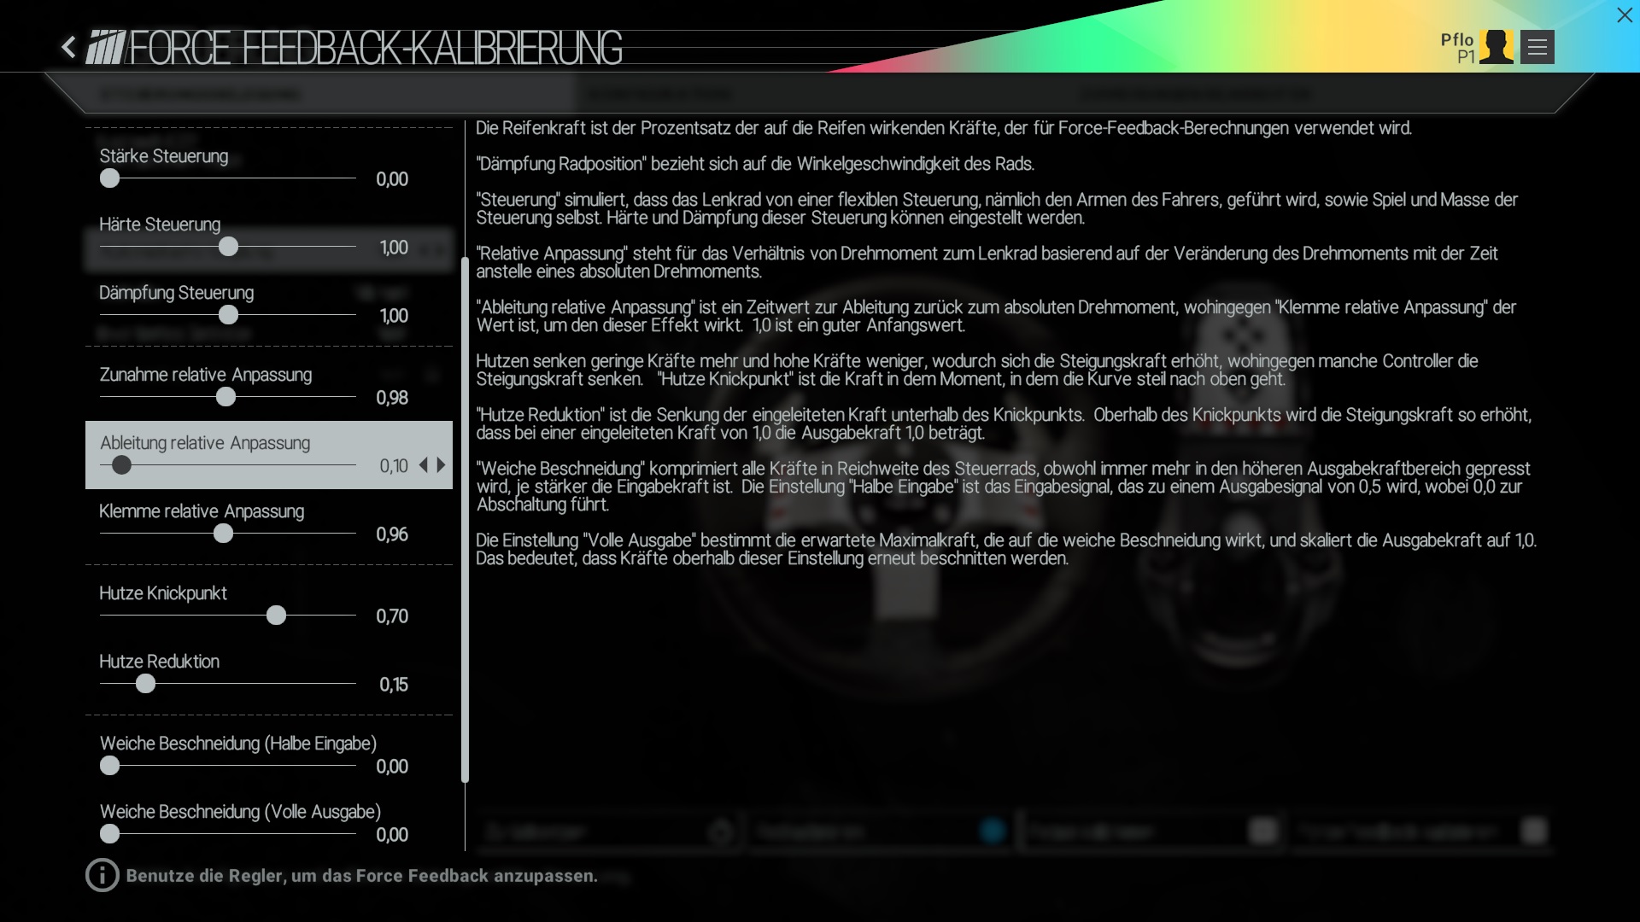Close the window with the X

tap(1624, 15)
